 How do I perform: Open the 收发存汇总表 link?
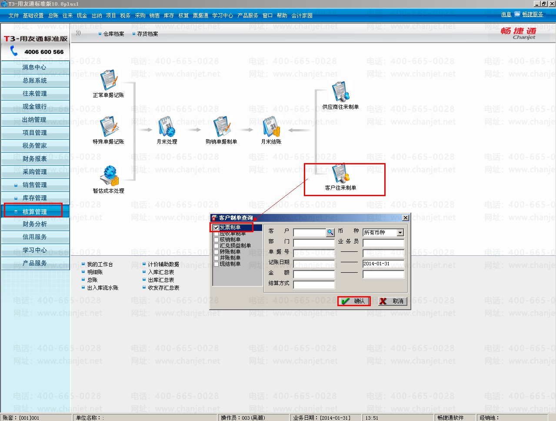(163, 288)
